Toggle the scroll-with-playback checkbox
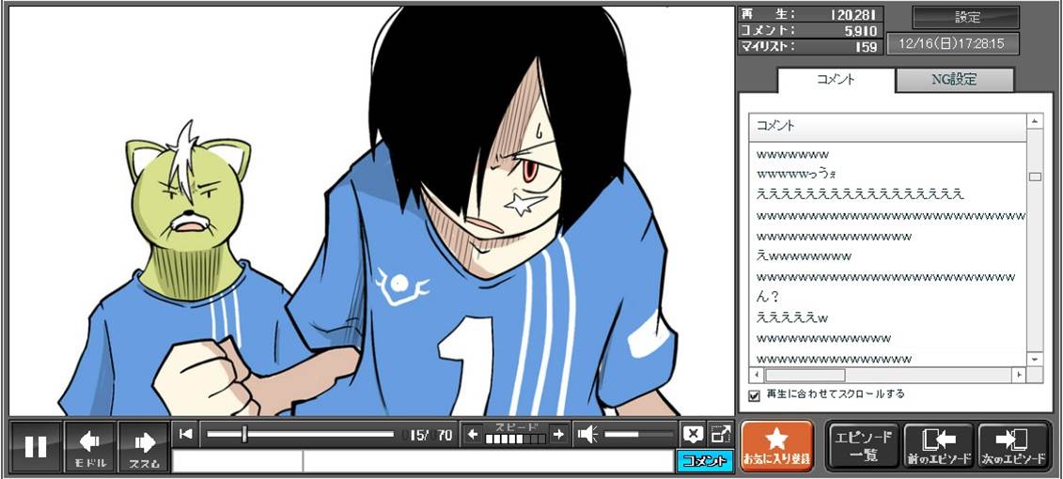The width and height of the screenshot is (1063, 479). 754,395
